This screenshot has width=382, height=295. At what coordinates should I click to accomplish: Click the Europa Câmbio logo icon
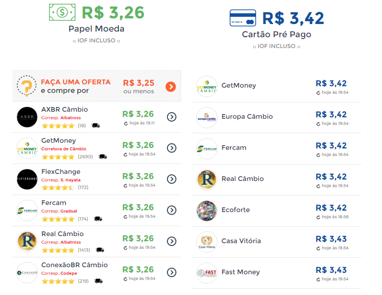click(207, 117)
